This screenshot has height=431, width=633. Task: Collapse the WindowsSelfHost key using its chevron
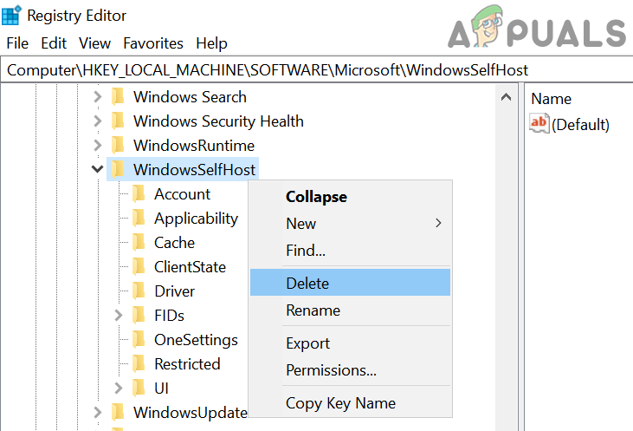tap(97, 169)
